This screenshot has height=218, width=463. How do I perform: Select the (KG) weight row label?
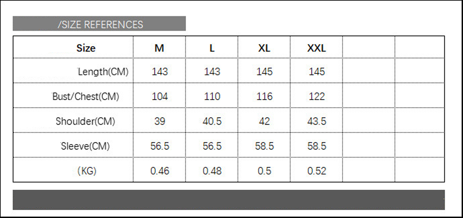(87, 171)
